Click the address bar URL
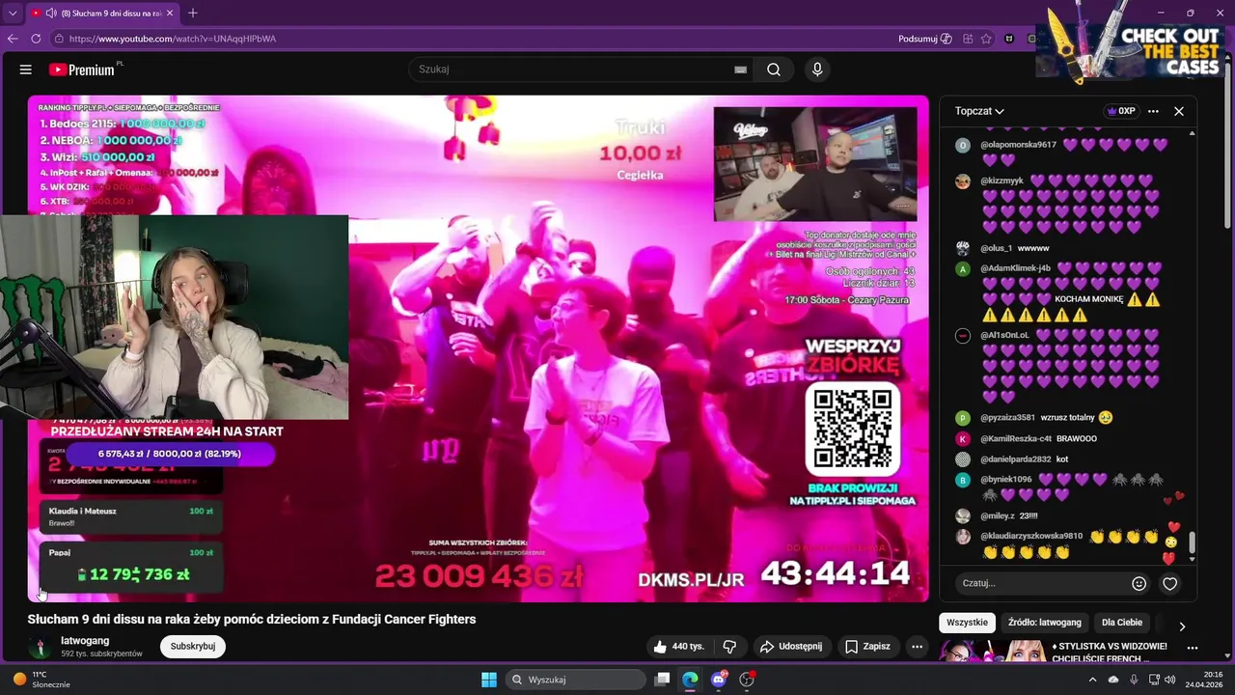 pyautogui.click(x=173, y=39)
